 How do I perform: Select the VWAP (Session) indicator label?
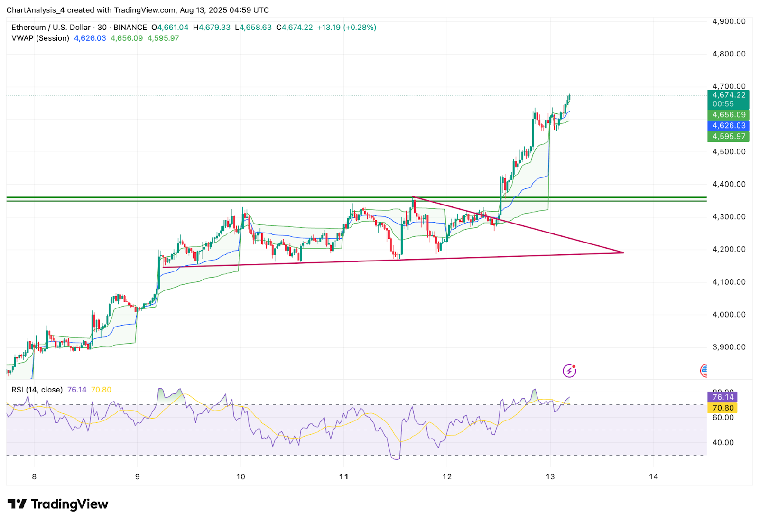(x=40, y=38)
